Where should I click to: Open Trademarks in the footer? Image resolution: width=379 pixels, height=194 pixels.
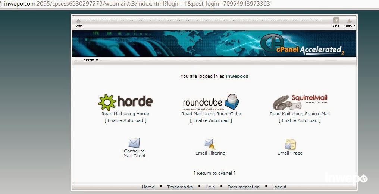point(180,187)
